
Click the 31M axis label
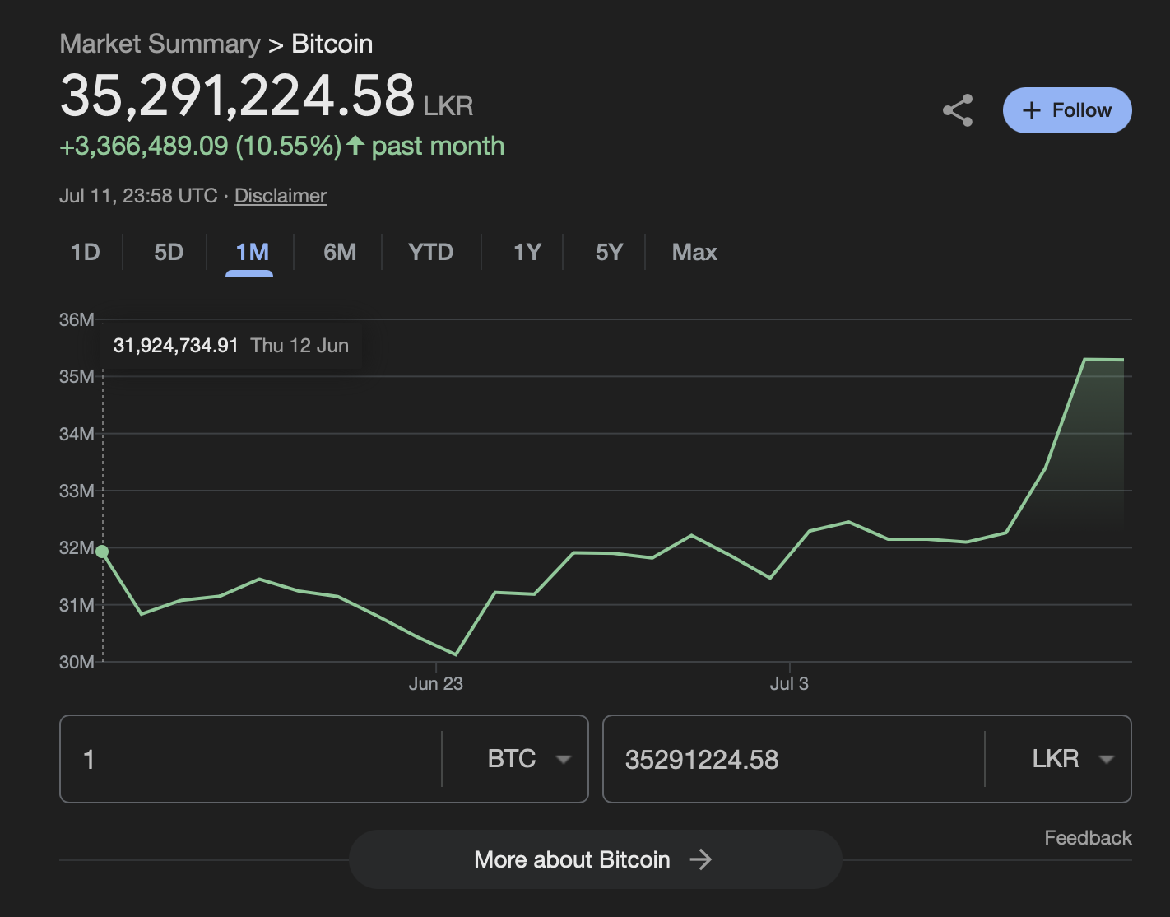point(77,605)
